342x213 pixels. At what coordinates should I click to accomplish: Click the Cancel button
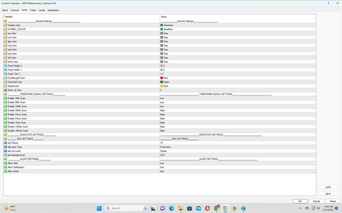click(x=316, y=201)
